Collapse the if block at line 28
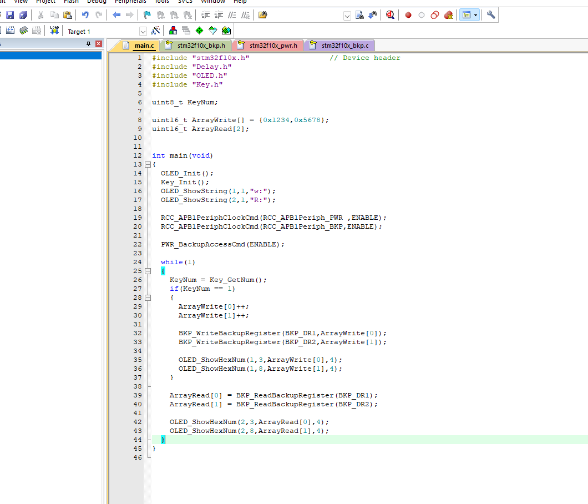The height and width of the screenshot is (504, 588). pos(148,298)
